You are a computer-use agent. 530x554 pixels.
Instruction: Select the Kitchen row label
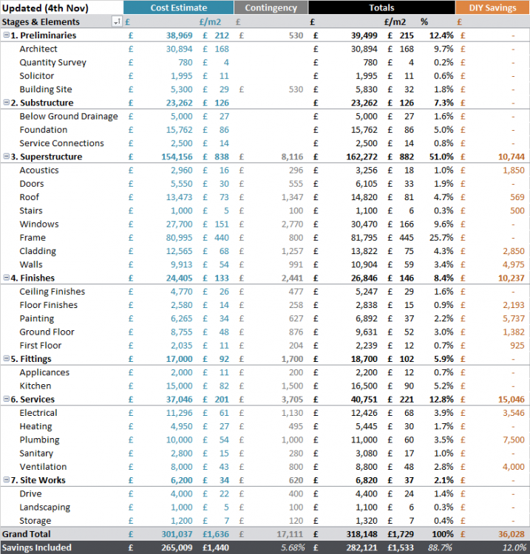click(35, 386)
